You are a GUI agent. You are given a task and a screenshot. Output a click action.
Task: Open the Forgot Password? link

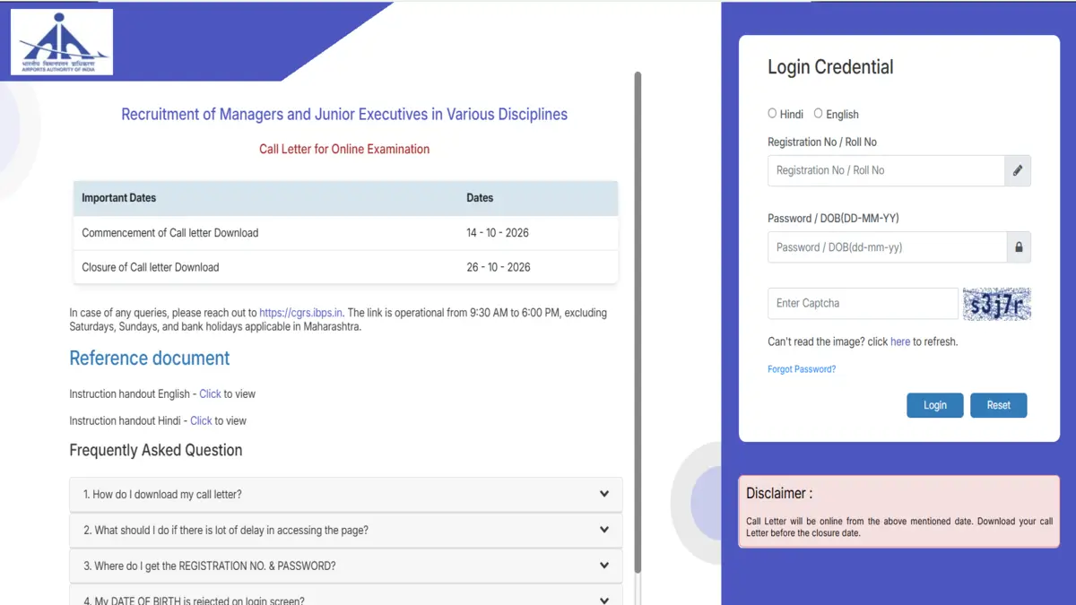coord(802,369)
